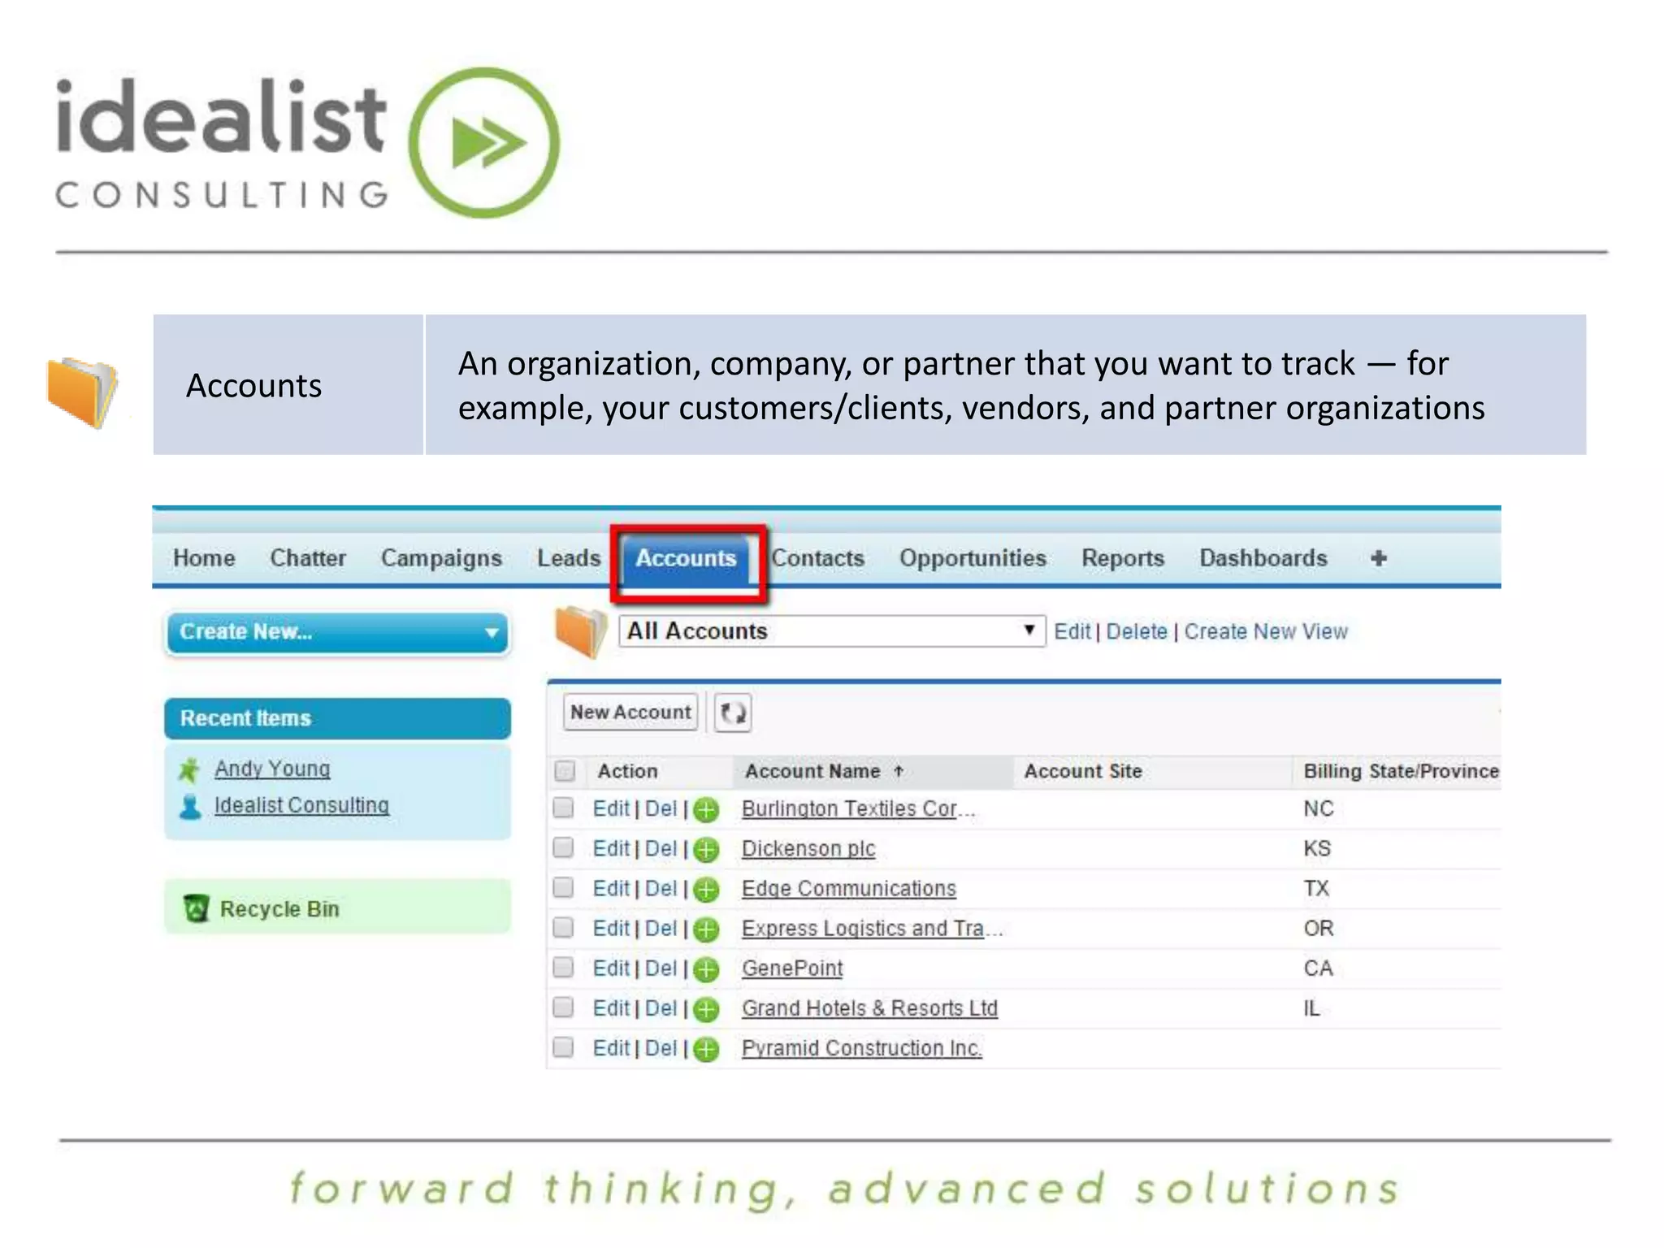1664x1248 pixels.
Task: Expand the Create New... dropdown
Action: pyautogui.click(x=337, y=632)
